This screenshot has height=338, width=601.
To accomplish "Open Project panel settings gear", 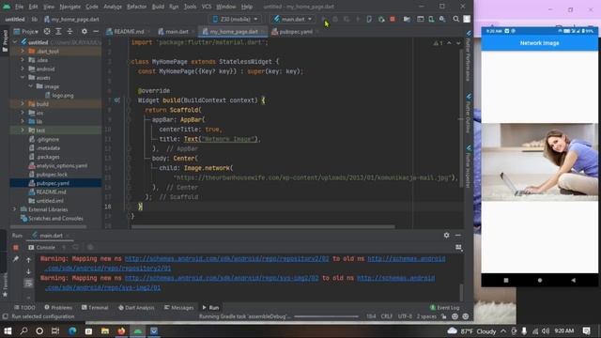I will pos(85,31).
